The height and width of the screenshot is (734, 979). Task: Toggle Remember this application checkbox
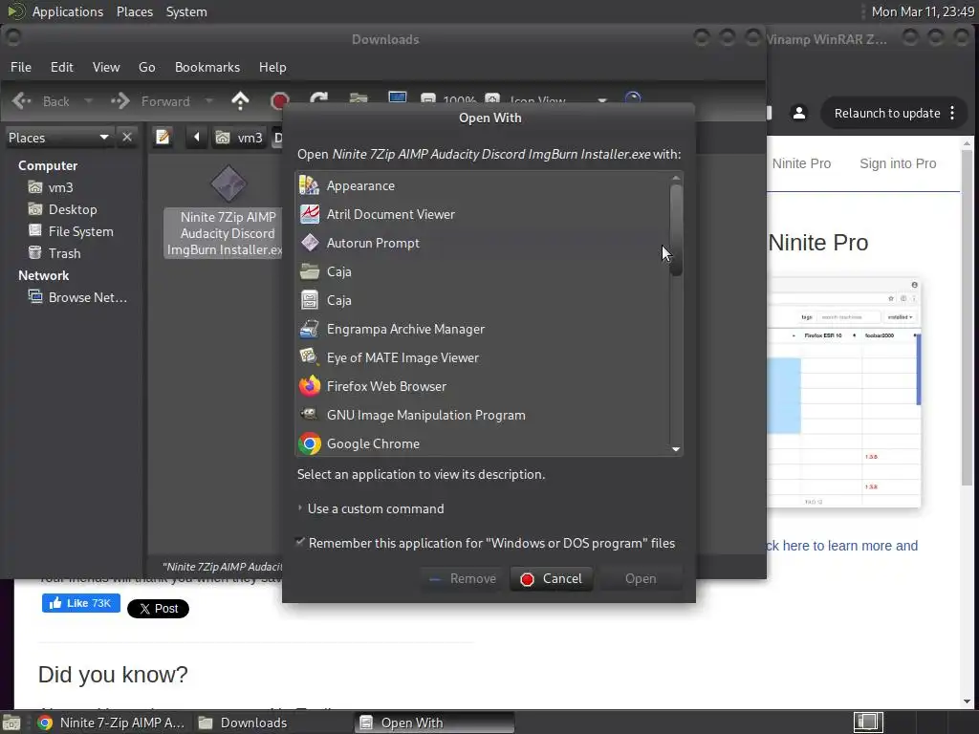[300, 542]
